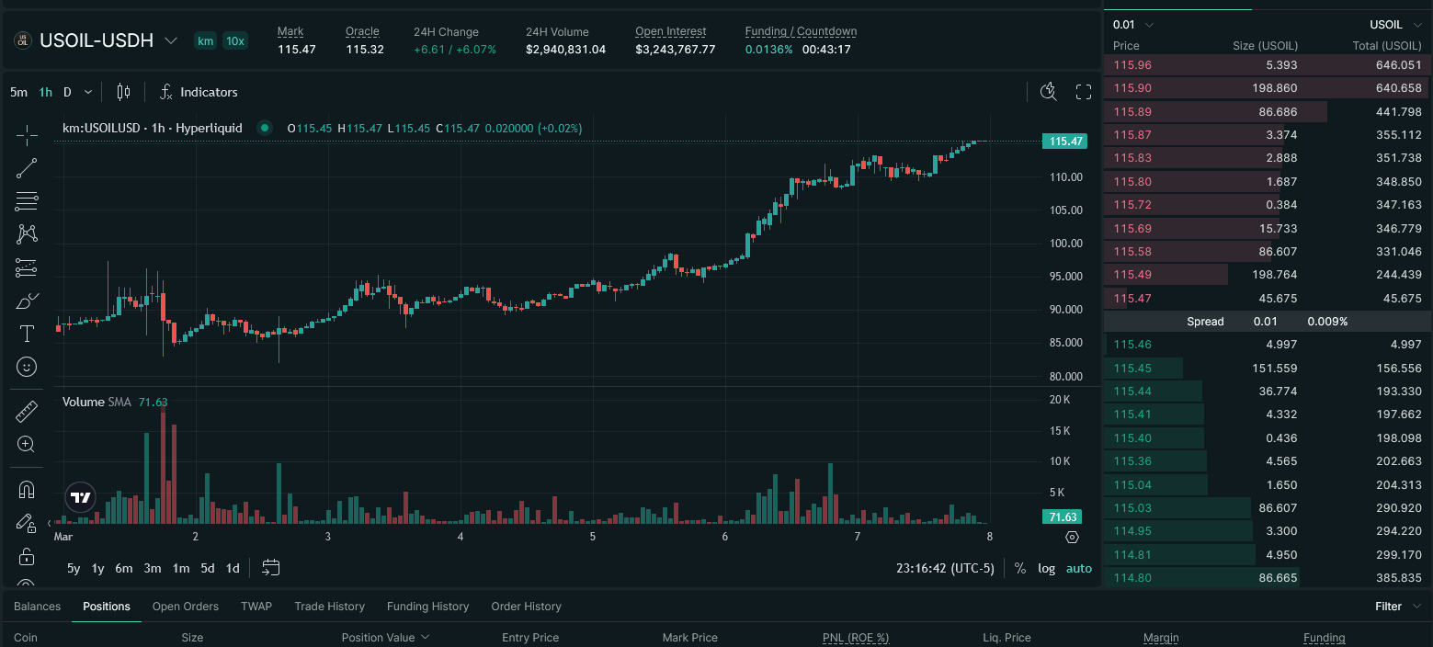Open chart settings gear near the price axis
1433x647 pixels.
(x=1072, y=537)
